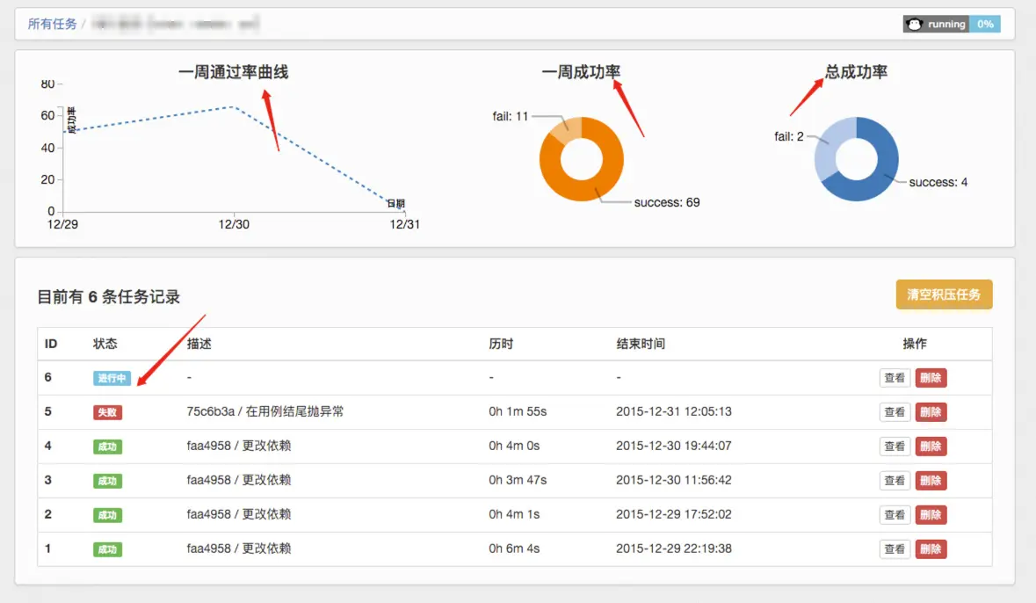Delete task 4 with 删除

point(931,447)
